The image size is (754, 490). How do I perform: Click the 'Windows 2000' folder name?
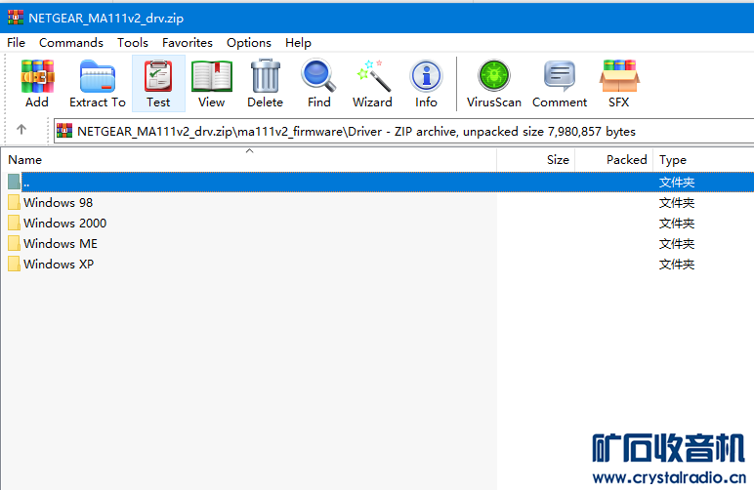click(64, 223)
